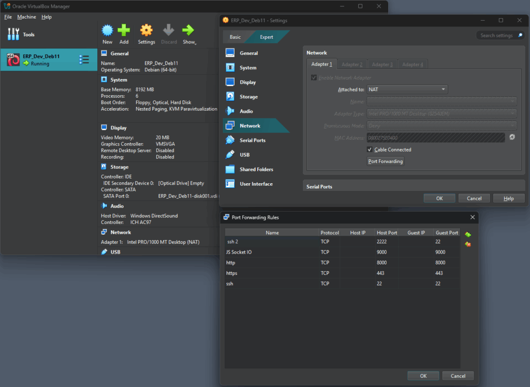Select the 'JS Socket IO' rule name
The width and height of the screenshot is (530, 387).
272,252
